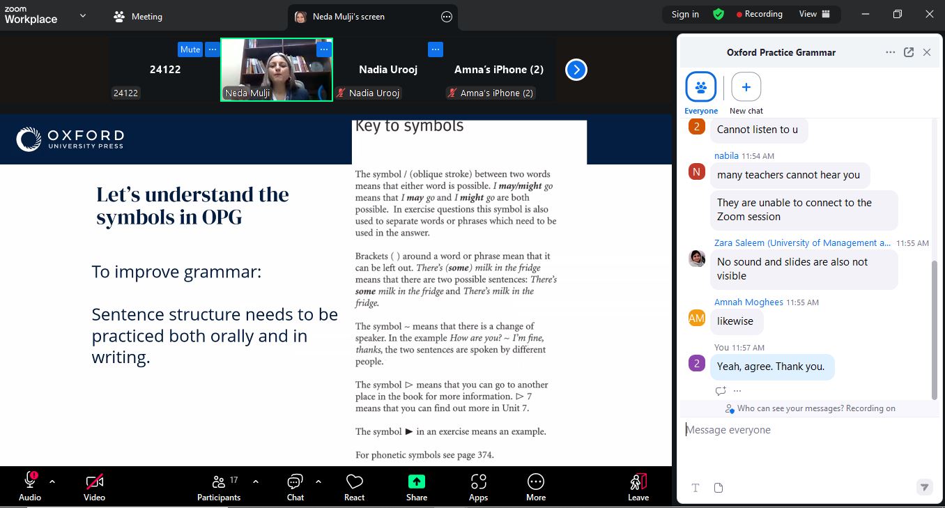
Task: Expand caret next to Participants
Action: click(256, 482)
